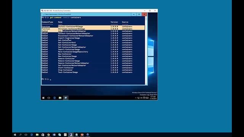Viewport: 244px width, 137px height.
Task: Click the CommandType column header
Action: coord(47,22)
